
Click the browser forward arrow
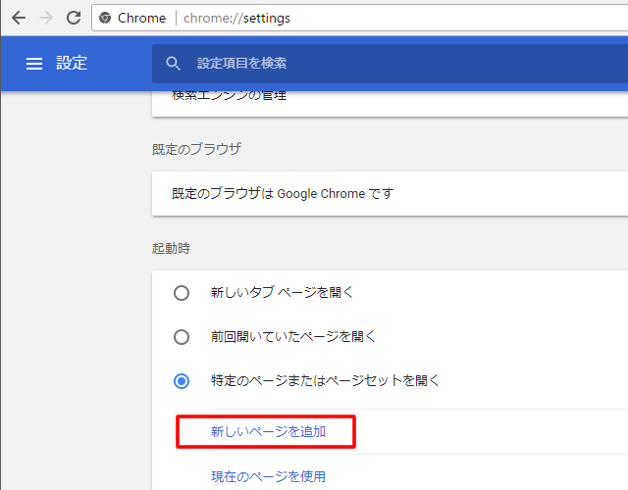pyautogui.click(x=46, y=18)
